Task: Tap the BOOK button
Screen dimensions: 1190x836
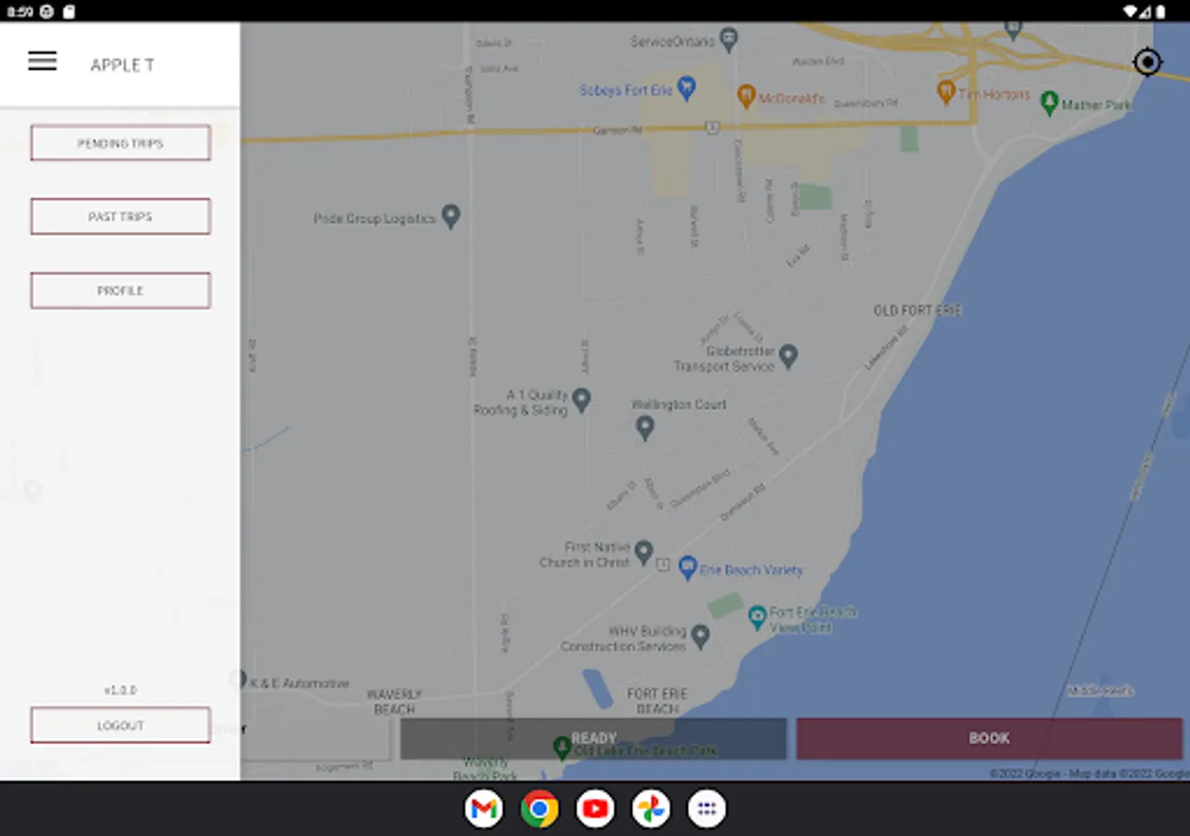Action: 989,738
